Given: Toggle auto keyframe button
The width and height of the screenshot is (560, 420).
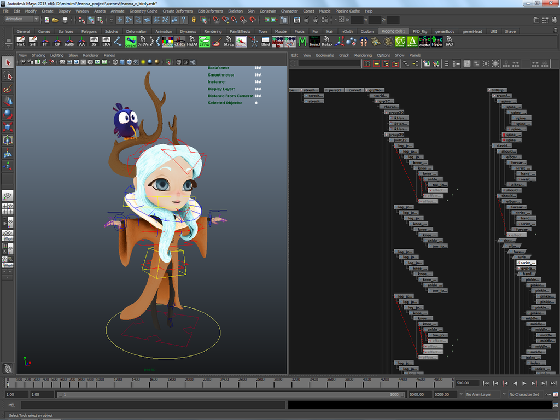Looking at the screenshot, I should pos(548,395).
